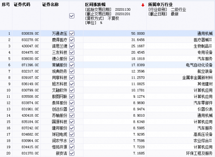
Task: Click the 所属申万行业 column header
Action: click(160, 5)
